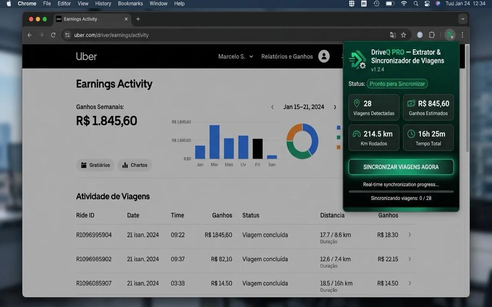Open the Chrome app menu

[27, 3]
